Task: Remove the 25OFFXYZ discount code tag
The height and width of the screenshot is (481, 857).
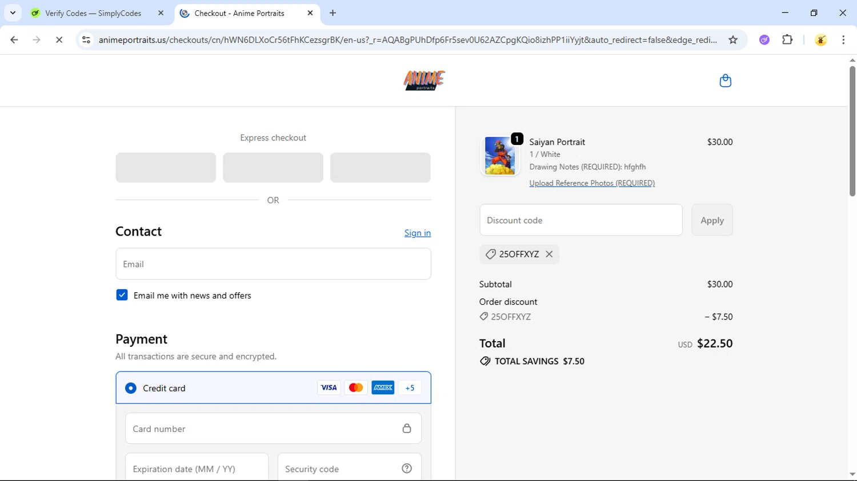Action: [x=549, y=254]
